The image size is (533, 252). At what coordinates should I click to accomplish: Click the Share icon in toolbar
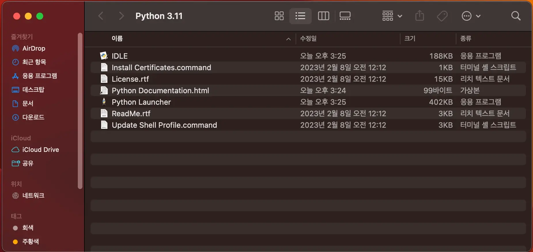pyautogui.click(x=419, y=16)
